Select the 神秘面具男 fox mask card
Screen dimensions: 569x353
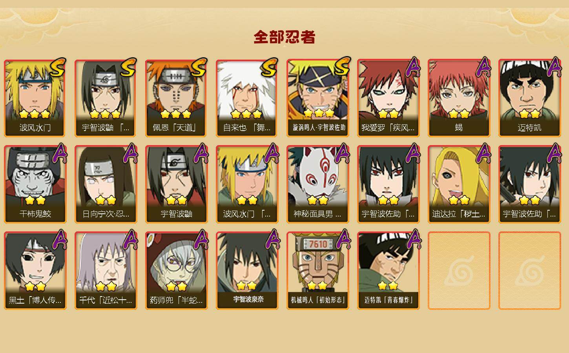tap(318, 184)
